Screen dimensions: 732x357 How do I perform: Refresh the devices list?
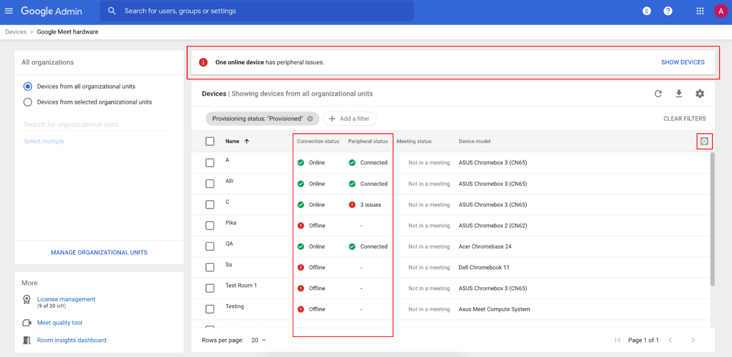click(658, 94)
